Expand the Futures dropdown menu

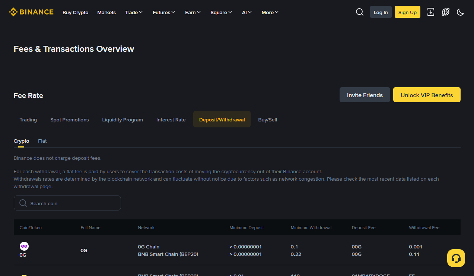click(x=164, y=12)
